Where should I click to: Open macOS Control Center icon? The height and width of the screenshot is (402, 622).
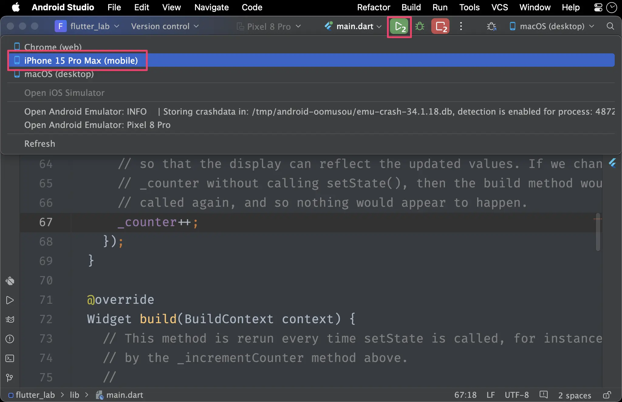(598, 7)
